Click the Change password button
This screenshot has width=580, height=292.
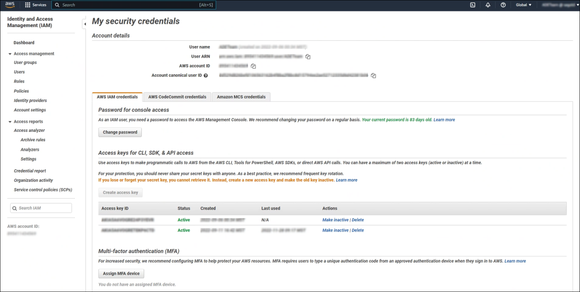[120, 132]
